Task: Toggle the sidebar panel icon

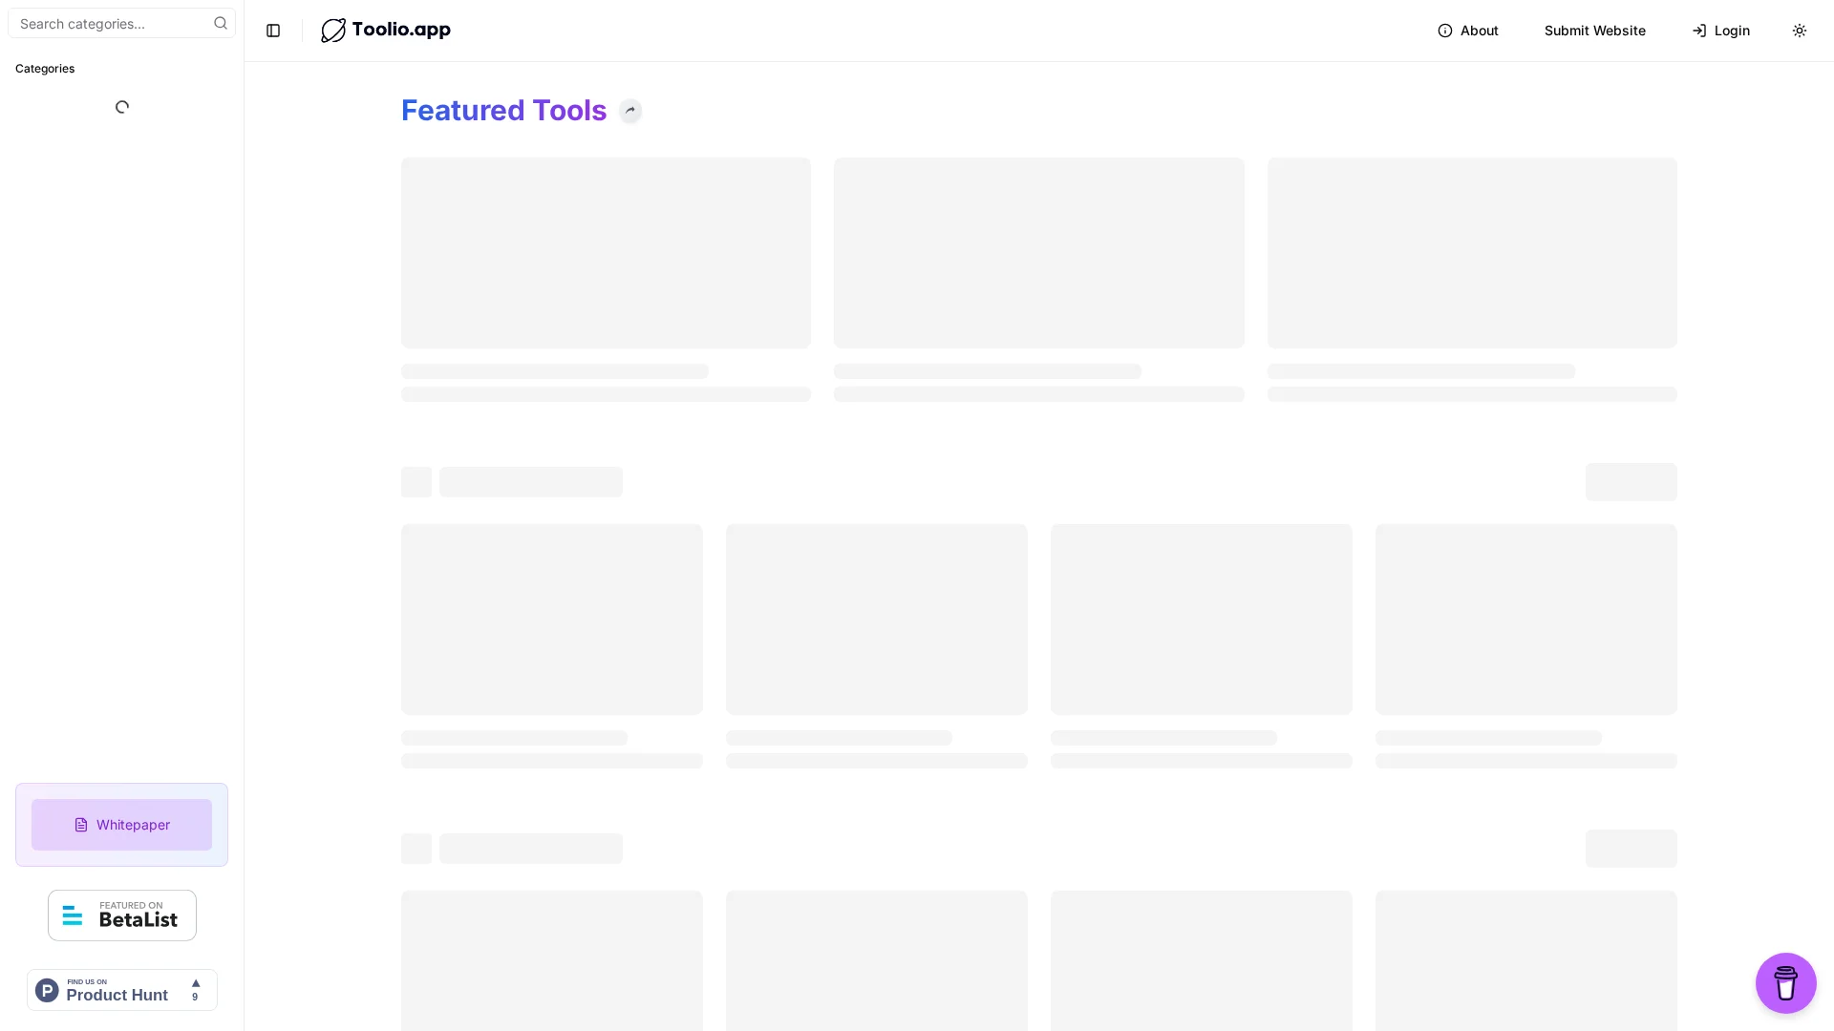Action: 273,31
